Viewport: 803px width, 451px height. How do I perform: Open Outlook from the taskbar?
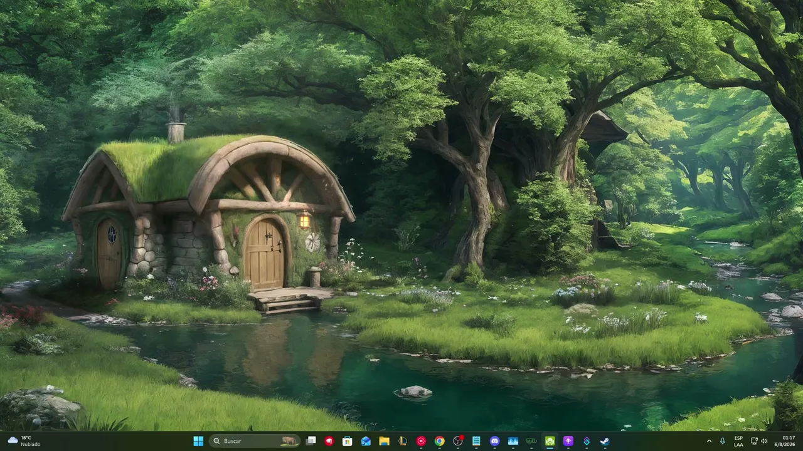[x=366, y=441]
